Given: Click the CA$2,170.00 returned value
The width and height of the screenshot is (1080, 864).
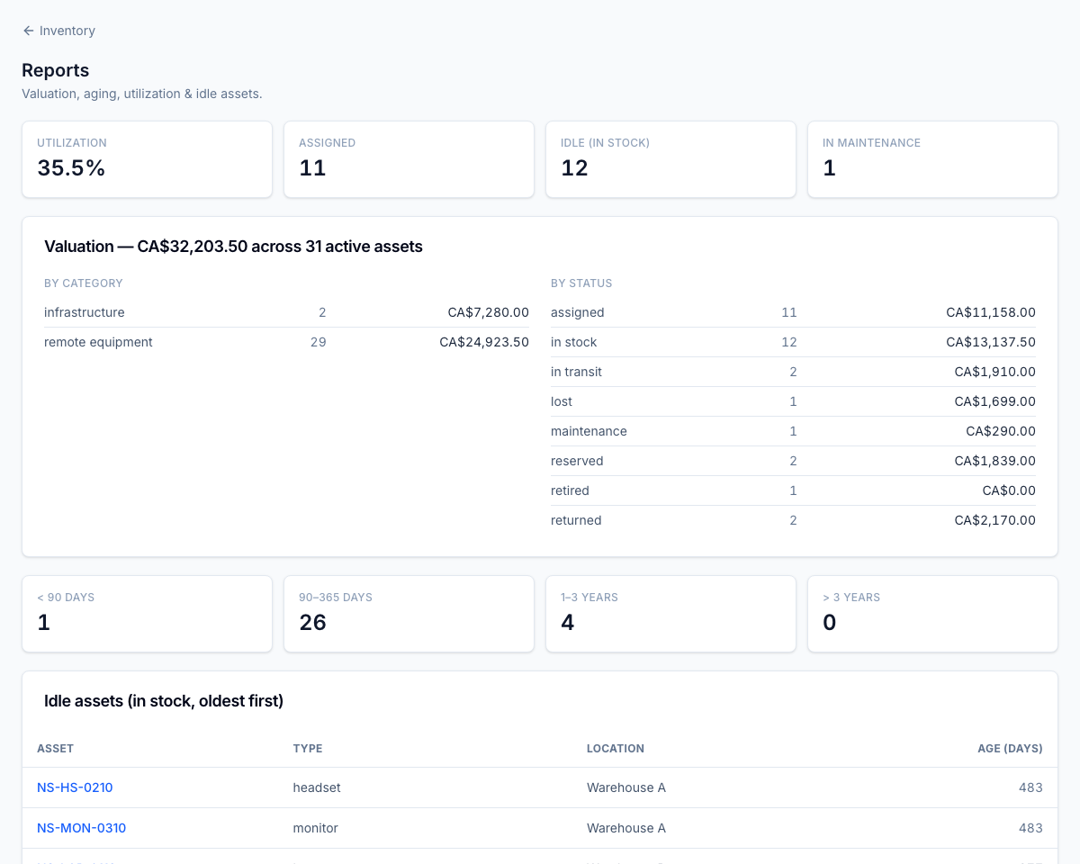Looking at the screenshot, I should (995, 520).
